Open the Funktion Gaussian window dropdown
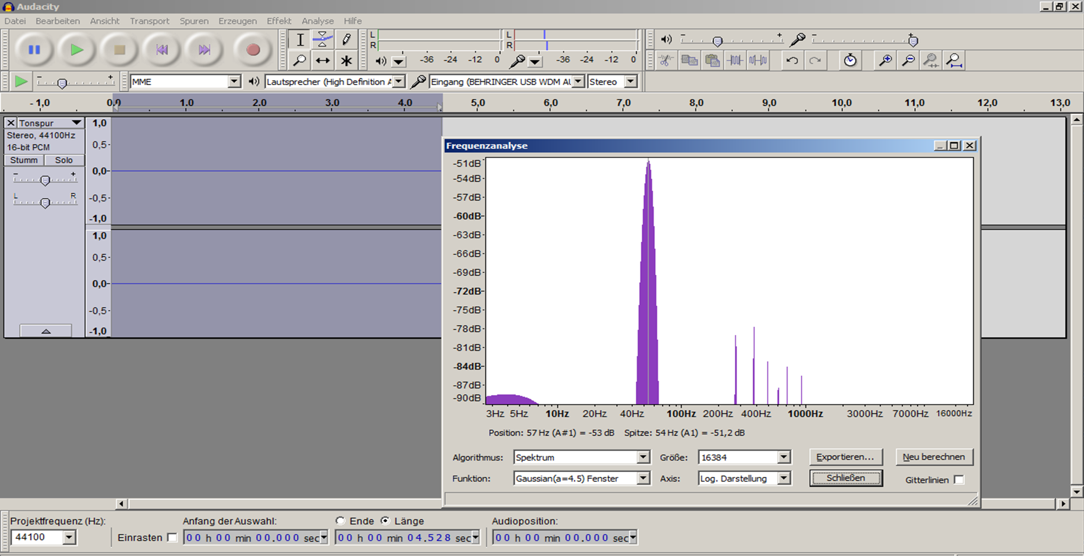Viewport: 1084px width, 556px height. [x=643, y=479]
